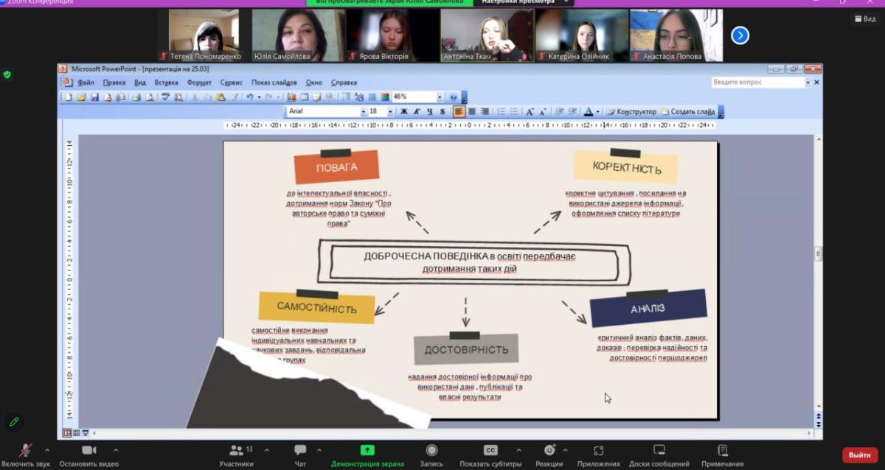The image size is (885, 470).
Task: Click the Undo arrow icon
Action: pos(250,97)
